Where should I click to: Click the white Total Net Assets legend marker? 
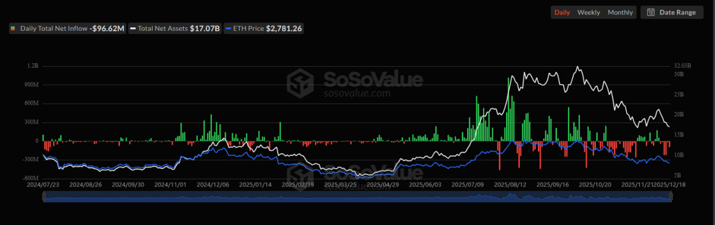(x=133, y=28)
